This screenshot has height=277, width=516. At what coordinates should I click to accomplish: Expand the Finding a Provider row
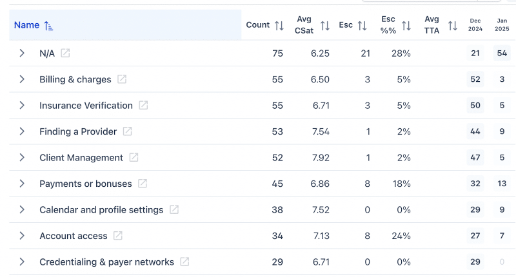click(x=22, y=131)
